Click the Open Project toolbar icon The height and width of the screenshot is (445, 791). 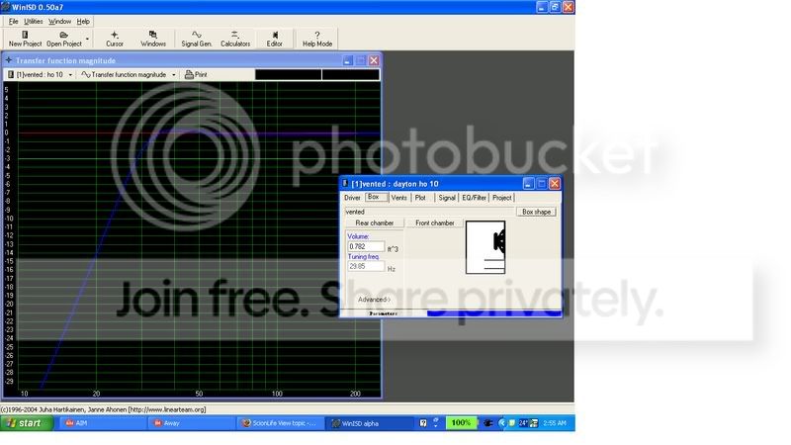coord(63,38)
